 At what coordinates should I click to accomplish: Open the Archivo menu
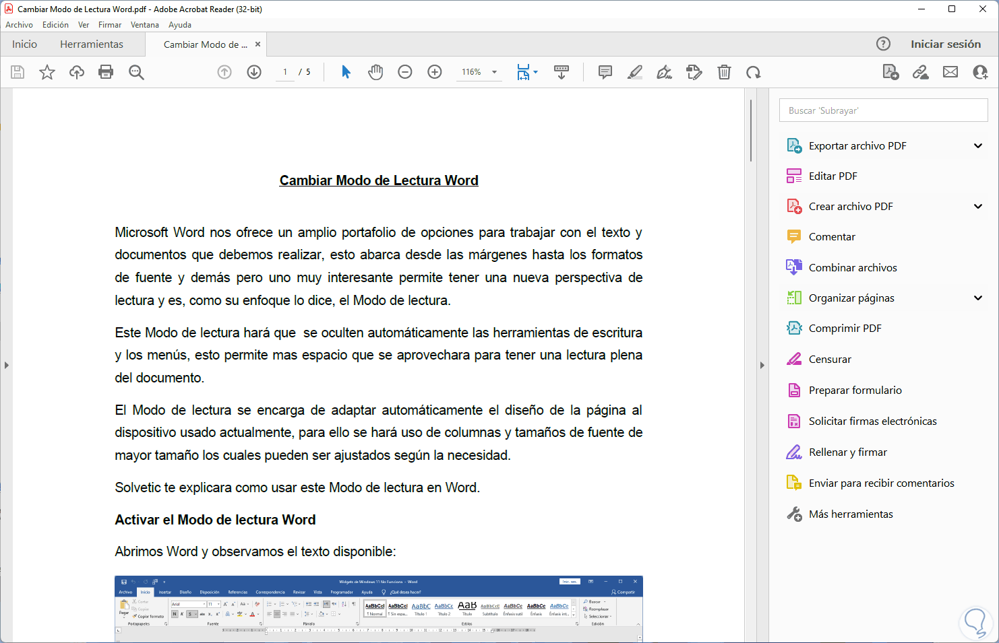click(19, 25)
